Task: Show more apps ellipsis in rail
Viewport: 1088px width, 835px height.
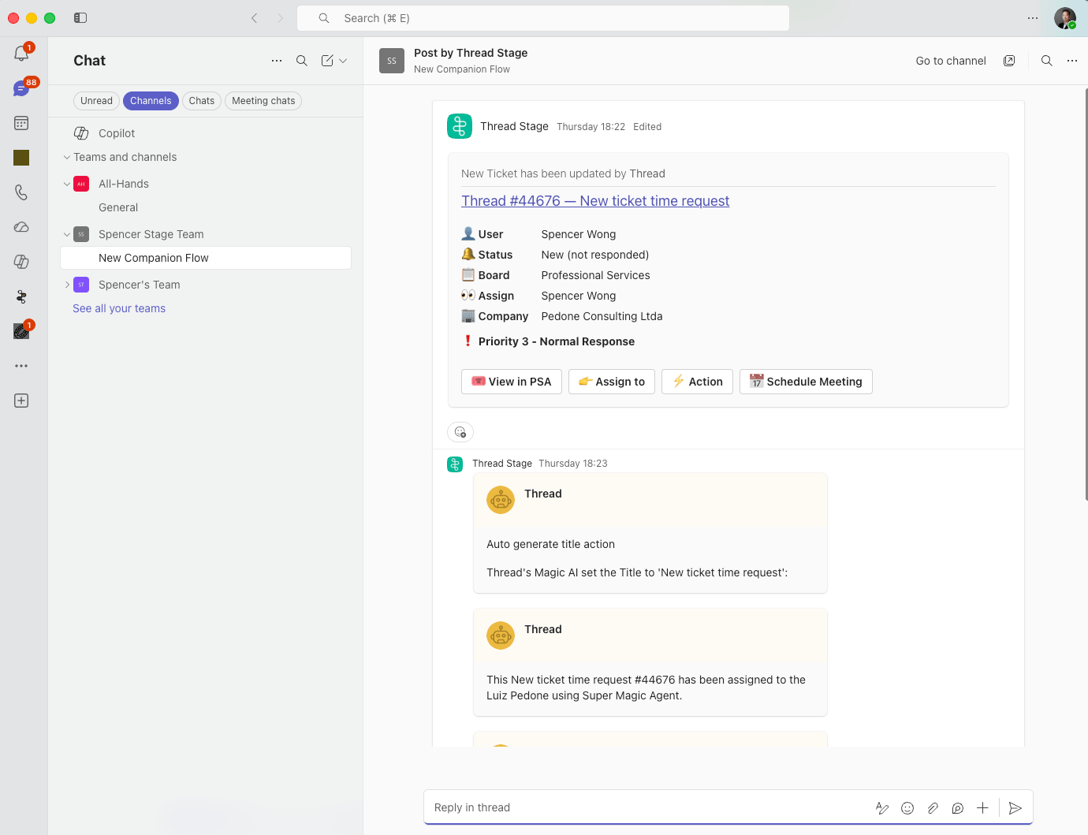Action: [x=21, y=366]
